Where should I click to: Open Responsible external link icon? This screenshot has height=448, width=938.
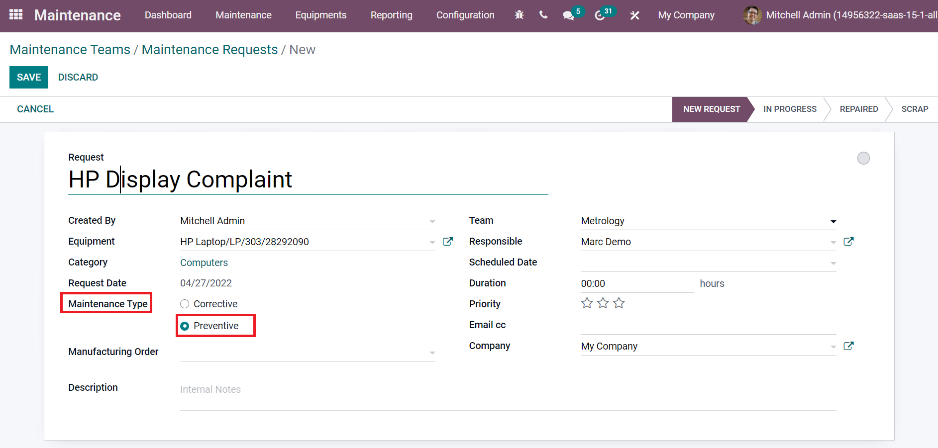(x=848, y=242)
